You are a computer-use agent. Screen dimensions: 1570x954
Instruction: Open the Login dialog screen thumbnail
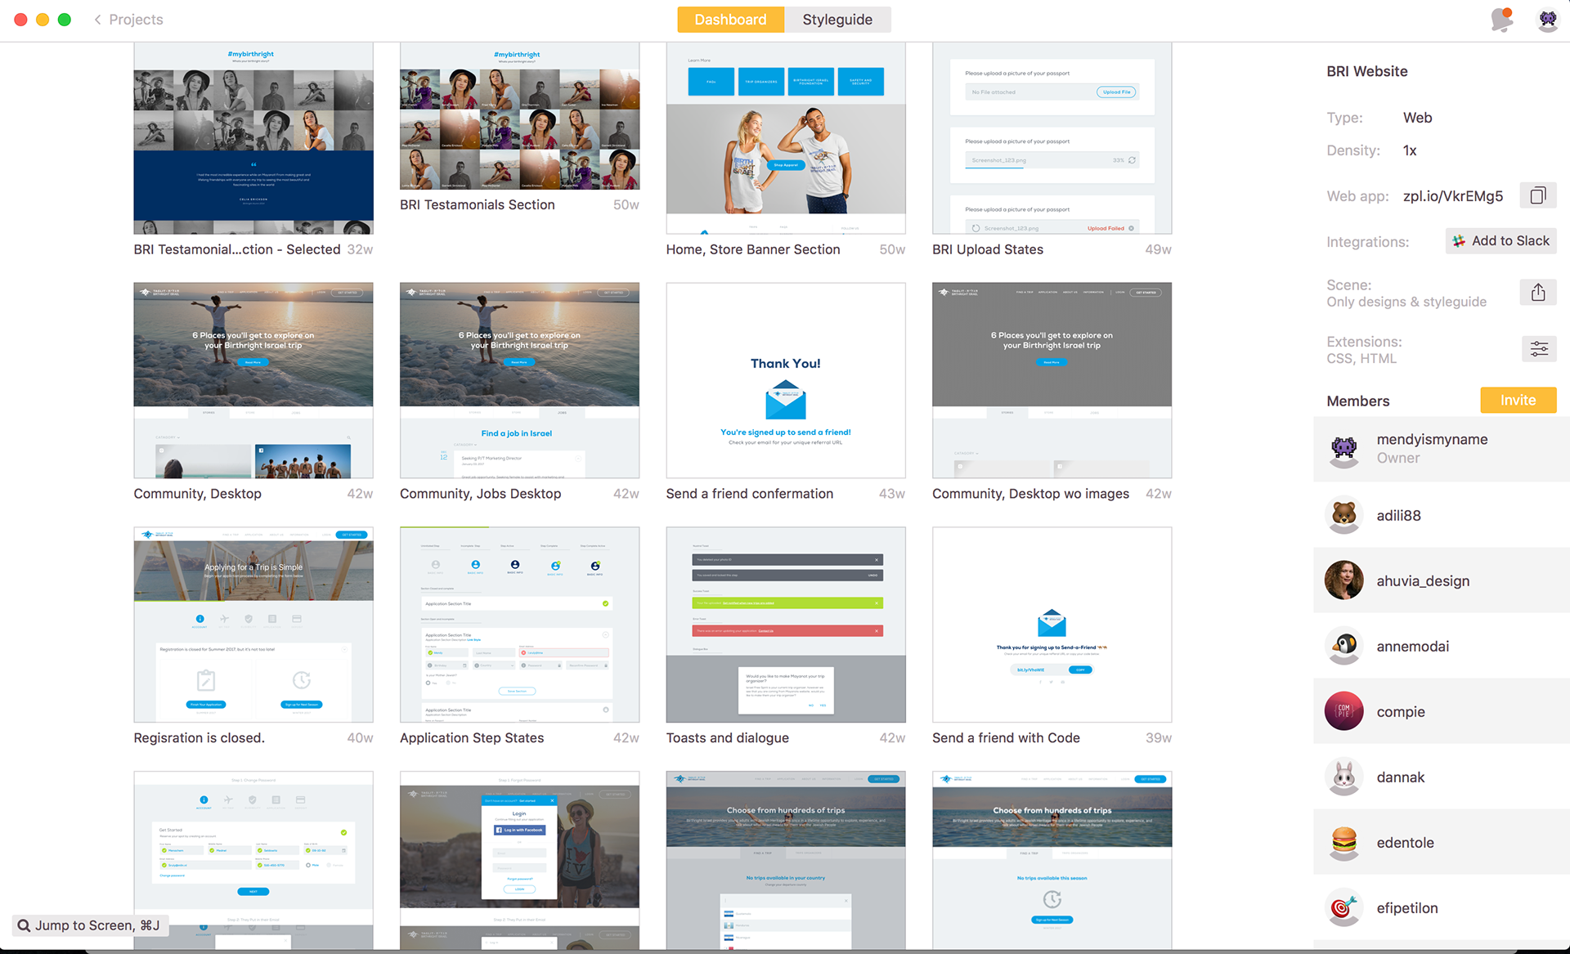[519, 860]
